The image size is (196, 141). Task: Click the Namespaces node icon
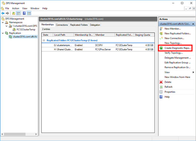[7, 22]
